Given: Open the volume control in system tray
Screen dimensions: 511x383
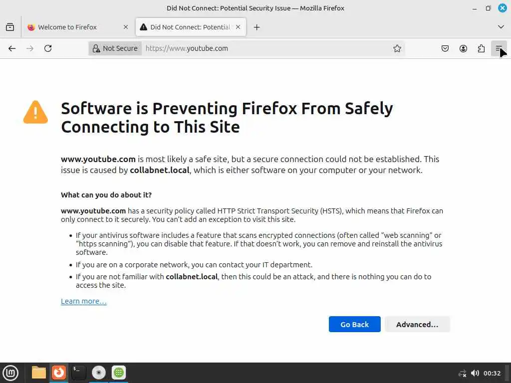Looking at the screenshot, I should tap(475, 373).
